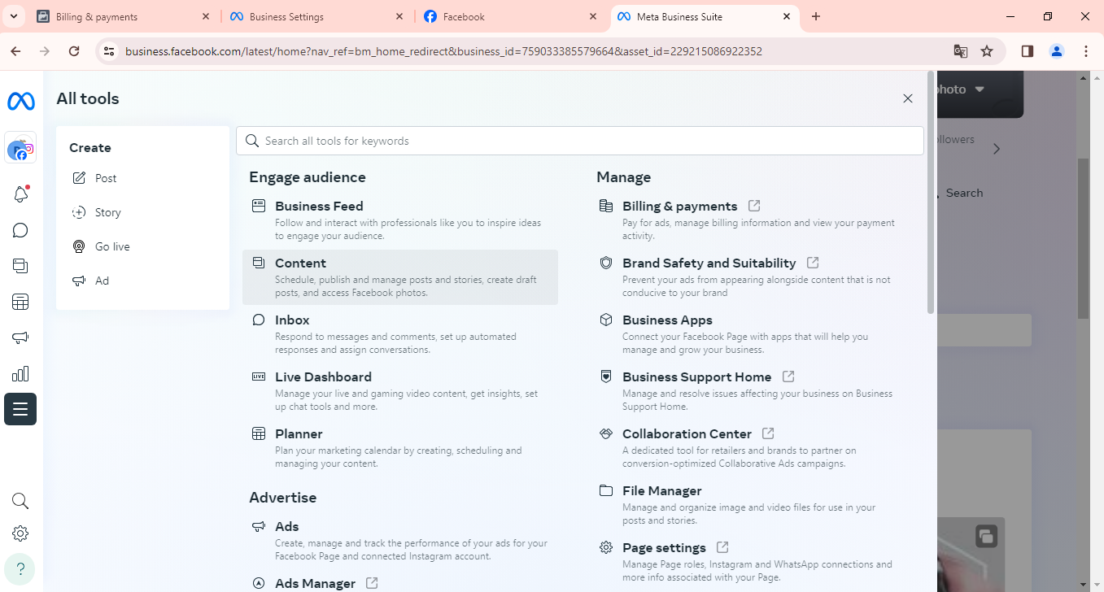The height and width of the screenshot is (592, 1104).
Task: Switch to Billing & payments browser tab
Action: [124, 16]
